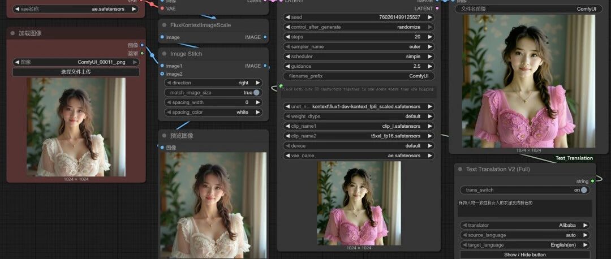Click the Text Translation V2 (Full) title
This screenshot has width=611, height=259.
[x=498, y=169]
